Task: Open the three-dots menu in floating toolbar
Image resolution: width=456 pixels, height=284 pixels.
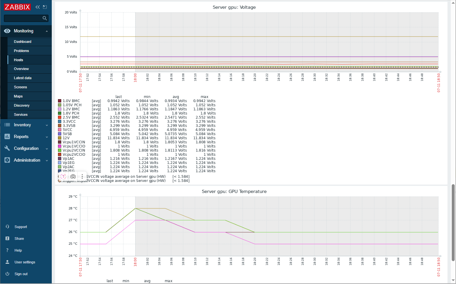Action: (x=82, y=176)
